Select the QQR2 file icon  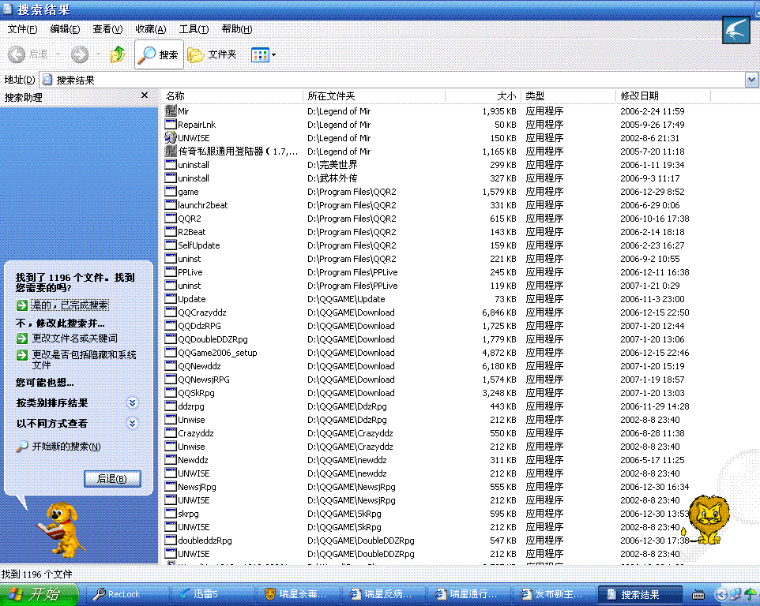click(x=171, y=219)
